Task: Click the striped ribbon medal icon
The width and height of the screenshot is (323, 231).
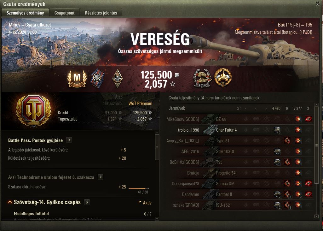Action: (x=97, y=78)
